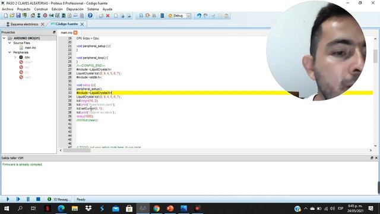The image size is (380, 214).
Task: Start the simulation with the play button
Action: 8,199
